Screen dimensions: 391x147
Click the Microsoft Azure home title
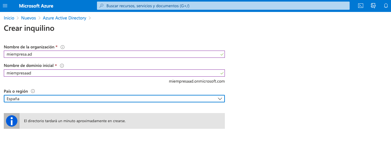[x=36, y=6]
